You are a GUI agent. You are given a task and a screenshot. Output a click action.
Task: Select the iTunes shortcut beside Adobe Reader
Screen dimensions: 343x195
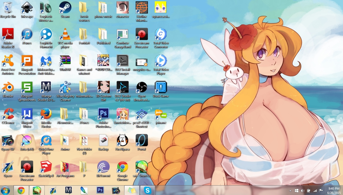(27, 36)
